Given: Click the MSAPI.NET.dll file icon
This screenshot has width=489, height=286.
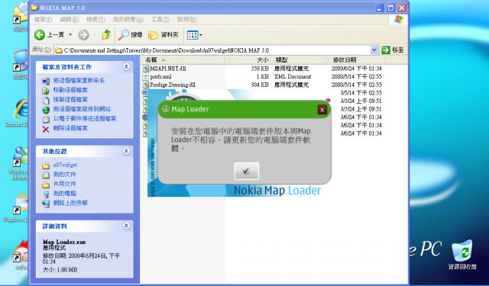Looking at the screenshot, I should [146, 69].
